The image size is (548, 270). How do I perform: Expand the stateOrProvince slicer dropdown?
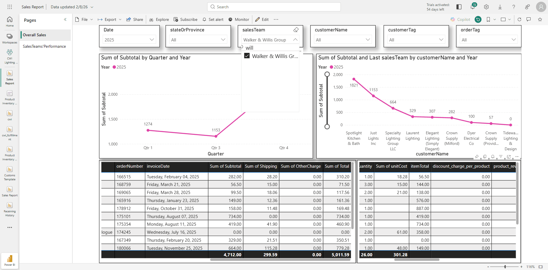(x=223, y=40)
